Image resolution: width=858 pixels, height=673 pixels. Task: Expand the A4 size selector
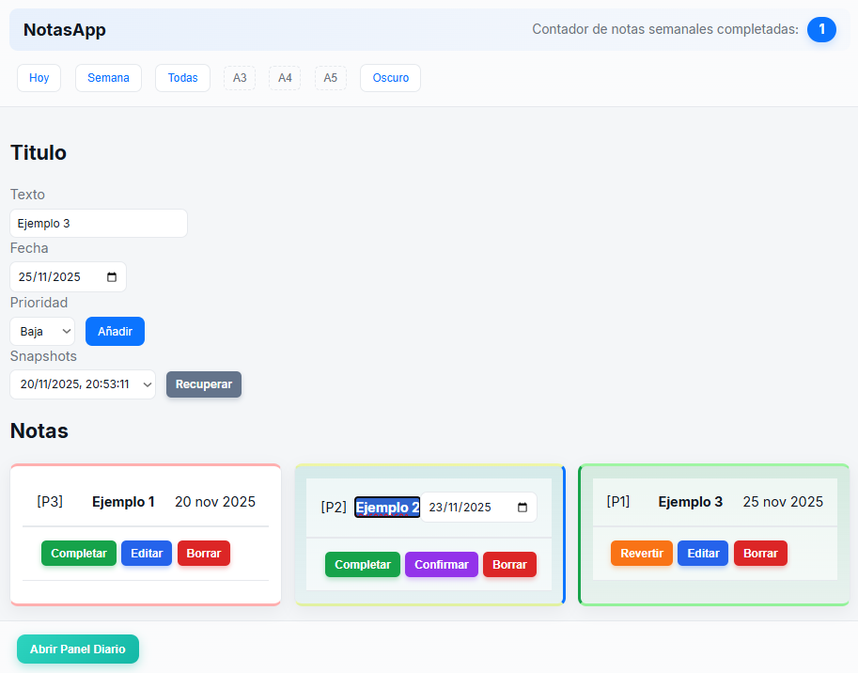coord(284,77)
